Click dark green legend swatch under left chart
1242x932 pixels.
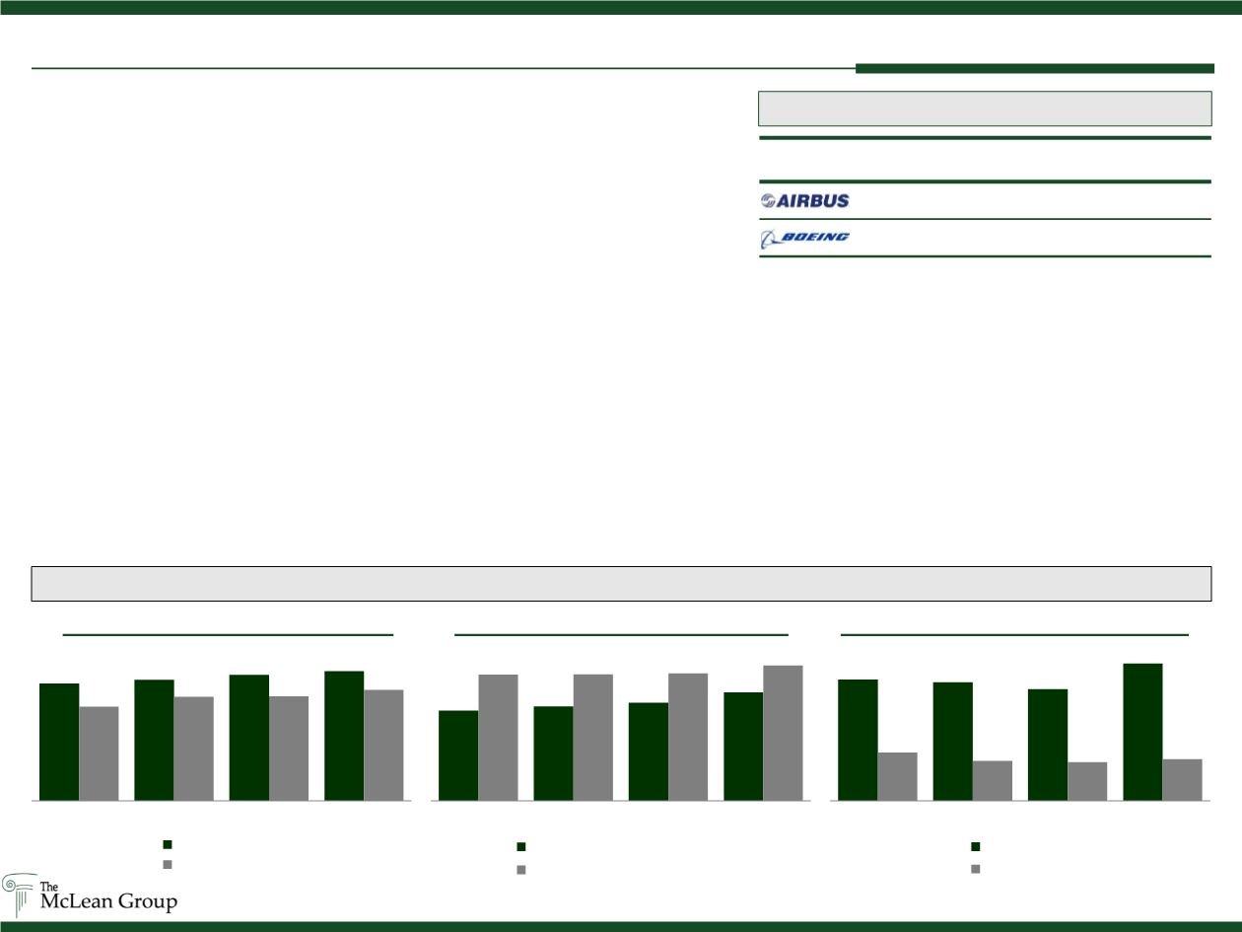pyautogui.click(x=168, y=844)
